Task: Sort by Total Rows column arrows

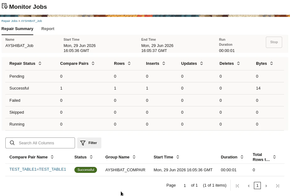Action: [274, 157]
